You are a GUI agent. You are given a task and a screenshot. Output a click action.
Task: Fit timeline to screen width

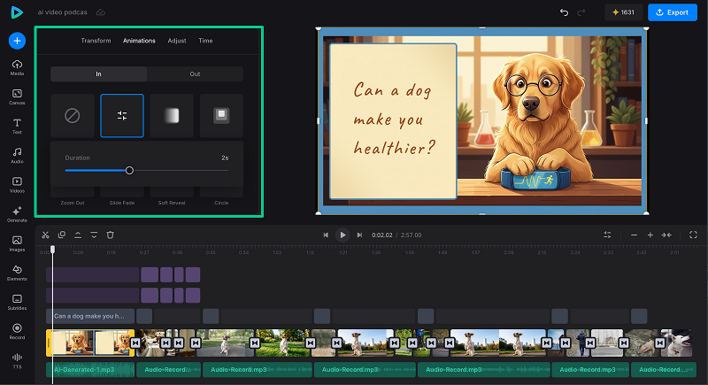click(666, 235)
